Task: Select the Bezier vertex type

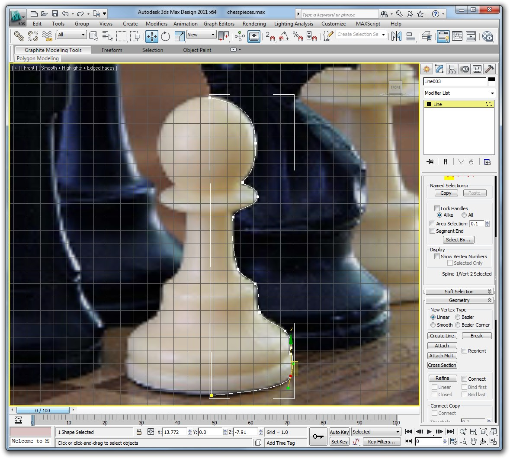Action: click(458, 317)
